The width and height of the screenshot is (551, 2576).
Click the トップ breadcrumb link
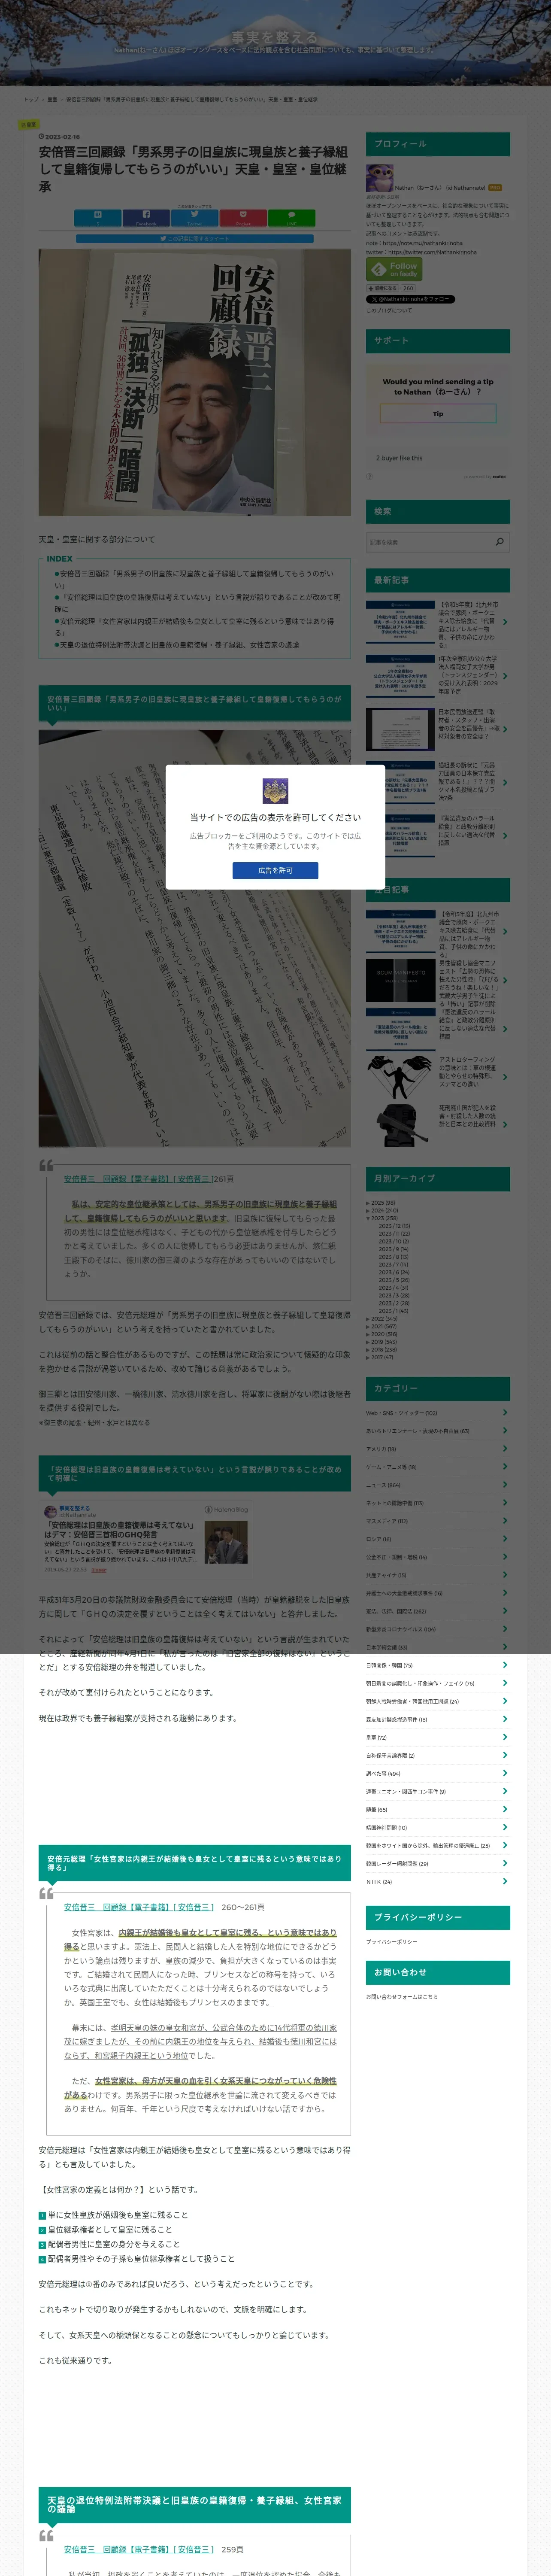pyautogui.click(x=31, y=99)
